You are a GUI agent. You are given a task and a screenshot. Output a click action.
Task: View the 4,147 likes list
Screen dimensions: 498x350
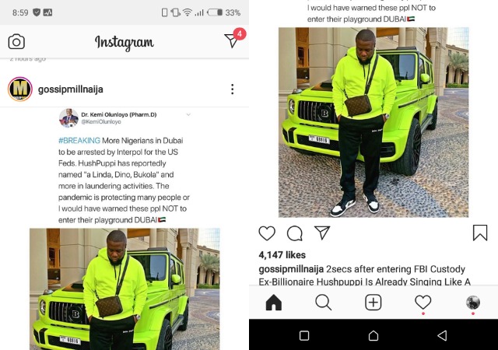(282, 255)
